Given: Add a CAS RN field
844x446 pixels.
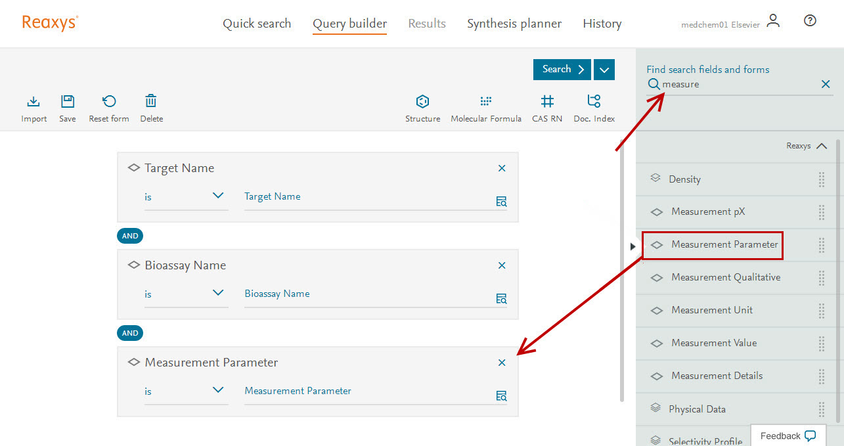Looking at the screenshot, I should [547, 102].
